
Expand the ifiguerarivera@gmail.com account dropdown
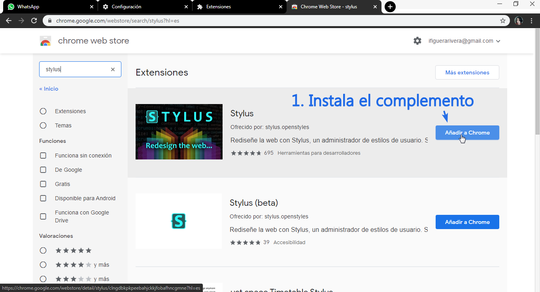click(x=464, y=41)
